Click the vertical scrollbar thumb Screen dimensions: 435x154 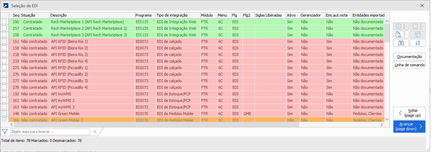point(387,32)
